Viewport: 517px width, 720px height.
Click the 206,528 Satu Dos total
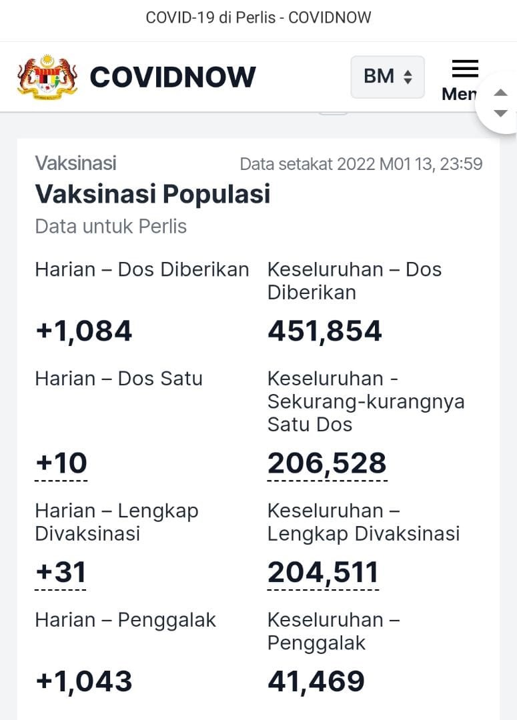327,463
